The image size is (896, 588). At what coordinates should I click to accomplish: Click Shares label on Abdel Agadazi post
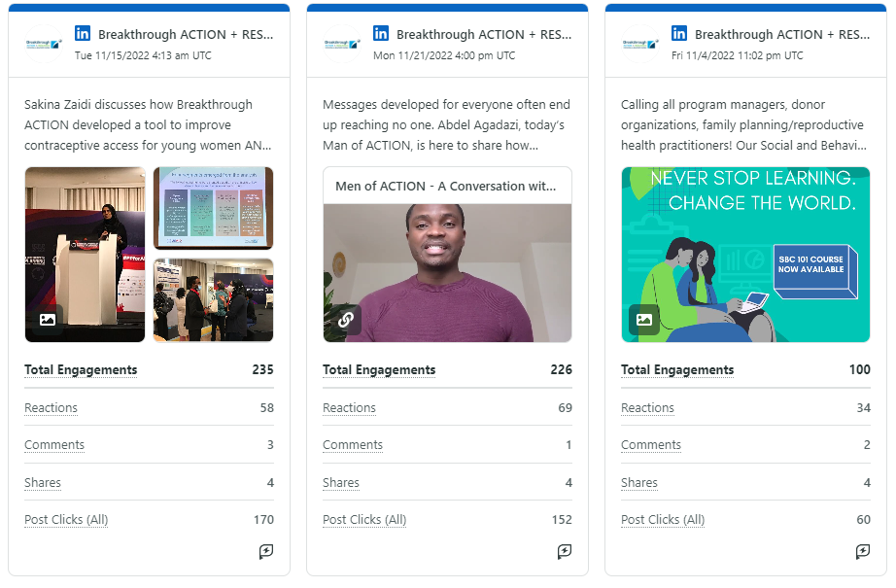point(341,483)
